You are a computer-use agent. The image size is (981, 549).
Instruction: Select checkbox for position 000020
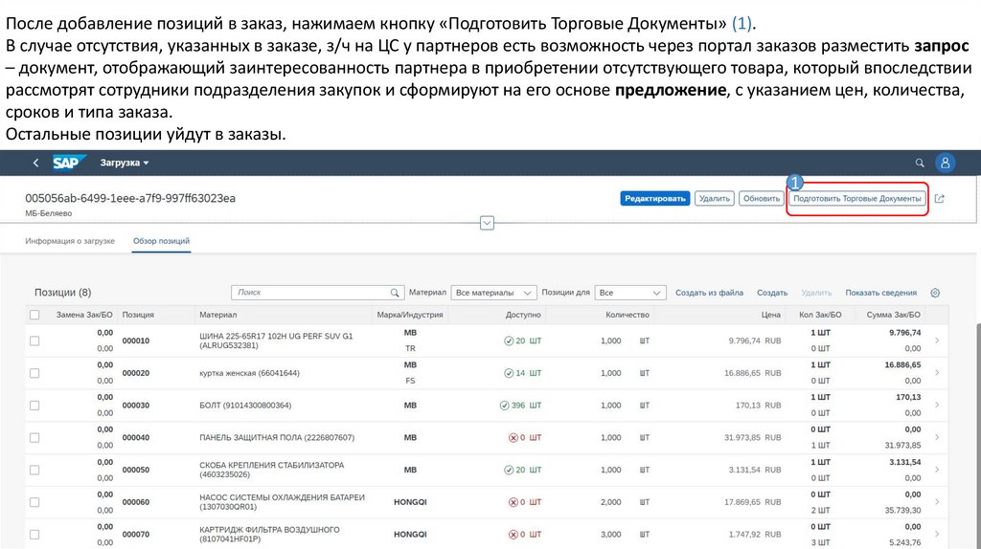[34, 373]
